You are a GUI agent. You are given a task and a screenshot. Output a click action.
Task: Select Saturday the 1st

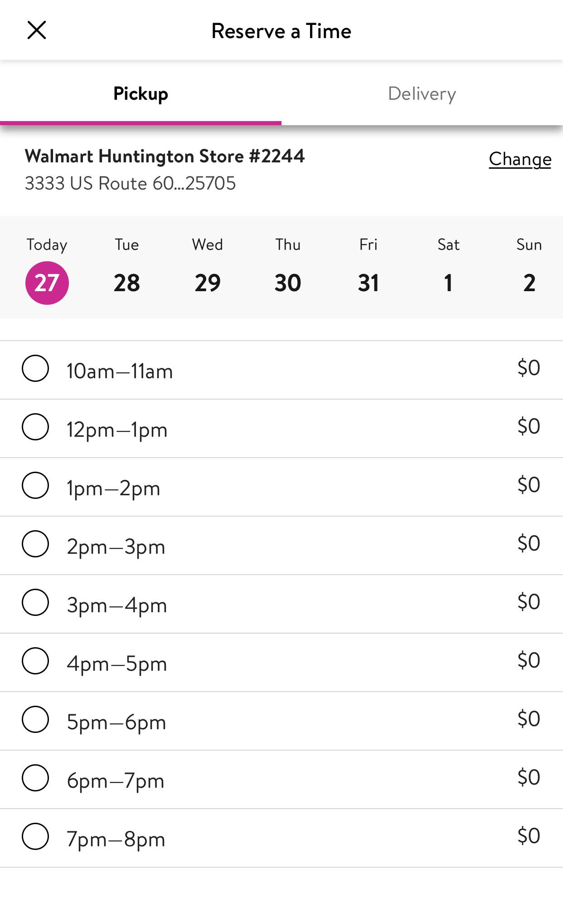(448, 283)
